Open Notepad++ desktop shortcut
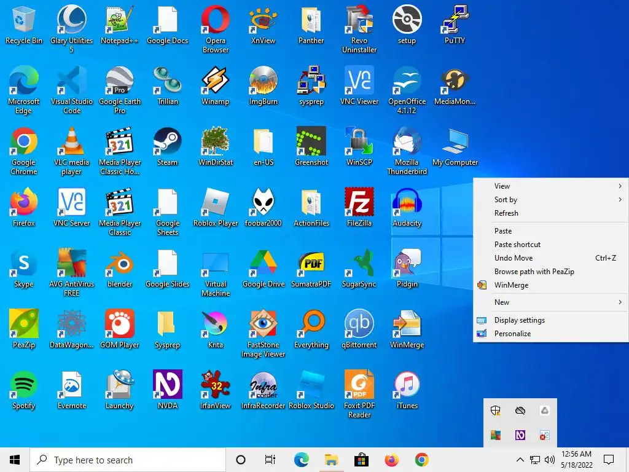Screen dimensions: 629x472 119,25
